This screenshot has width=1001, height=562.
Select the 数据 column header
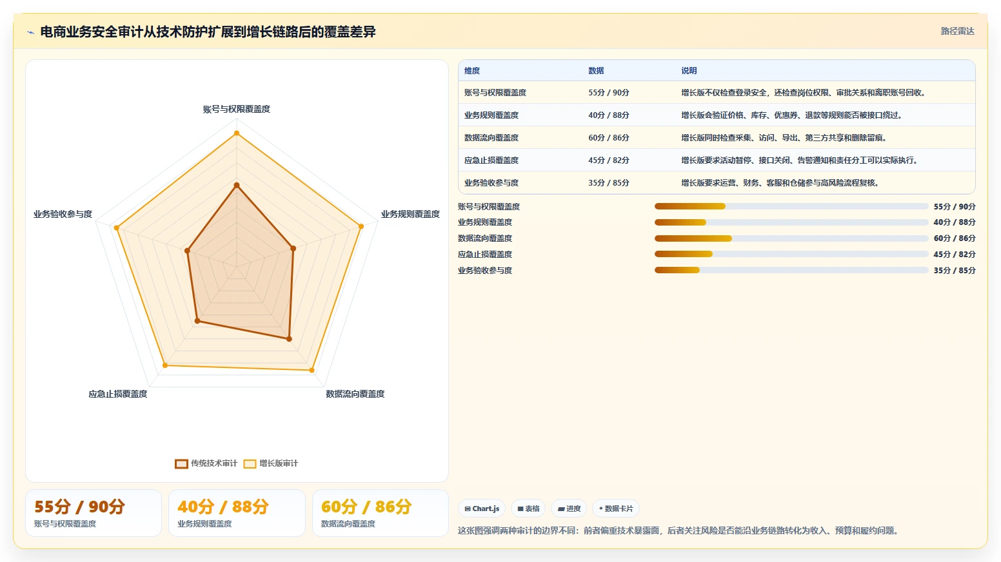[596, 71]
